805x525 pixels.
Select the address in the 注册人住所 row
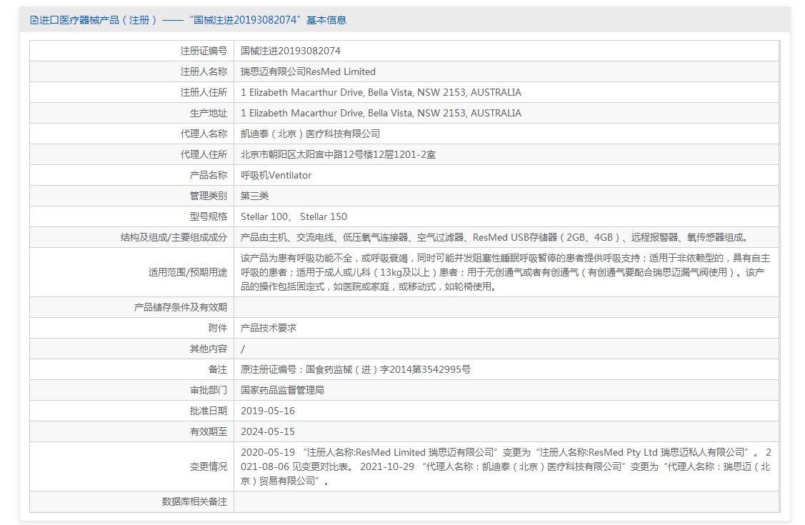[381, 92]
